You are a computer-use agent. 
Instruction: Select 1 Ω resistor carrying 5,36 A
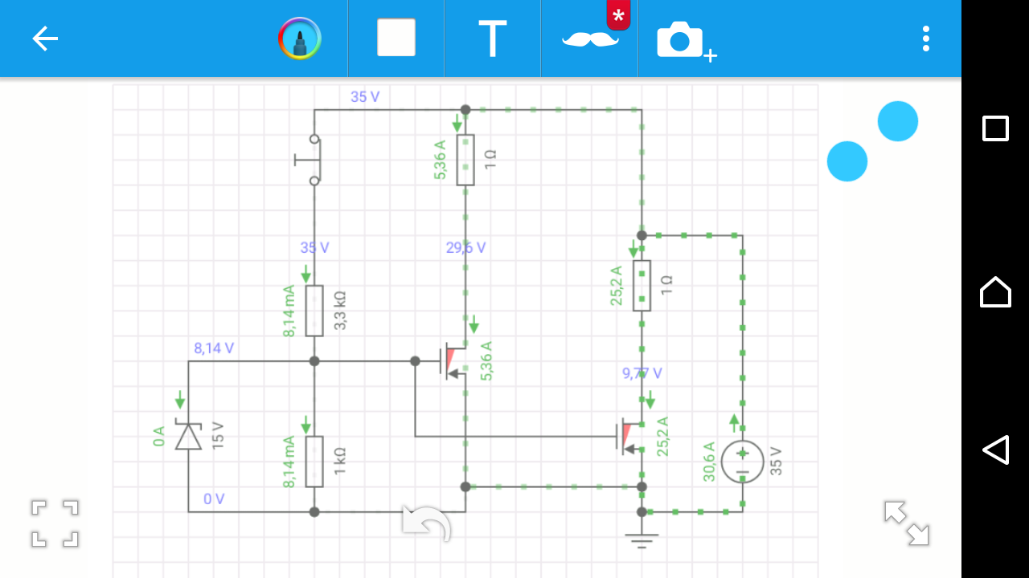pyautogui.click(x=465, y=160)
